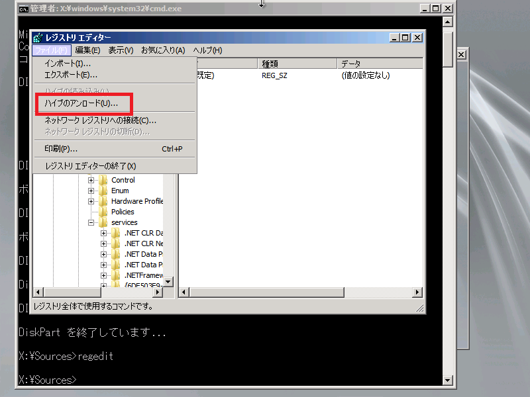Screen dimensions: 530x397
Task: Open the 表示(V) menu
Action: pos(121,50)
